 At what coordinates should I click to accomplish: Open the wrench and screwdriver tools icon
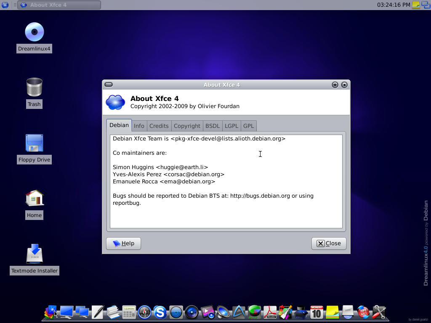pyautogui.click(x=379, y=312)
